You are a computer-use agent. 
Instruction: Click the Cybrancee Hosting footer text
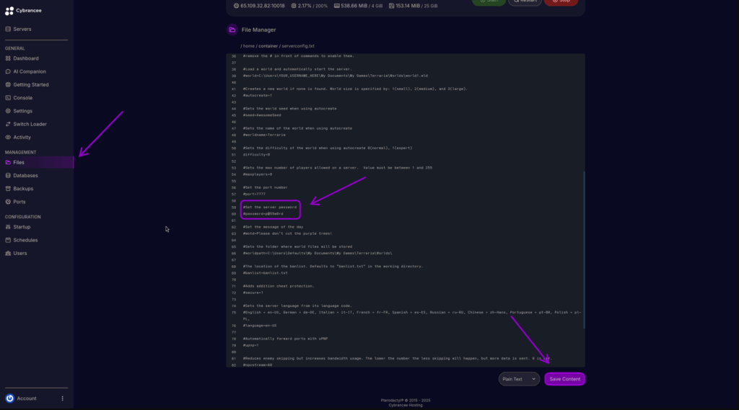coord(406,405)
